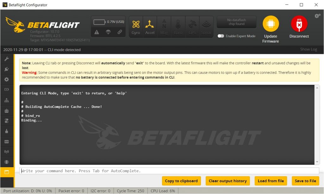Open the Blackbox chip sidebar icon
The width and height of the screenshot is (324, 194).
click(7, 162)
